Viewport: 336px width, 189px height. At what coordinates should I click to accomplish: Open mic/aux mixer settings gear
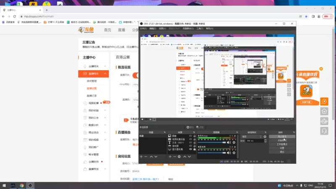tap(234, 142)
